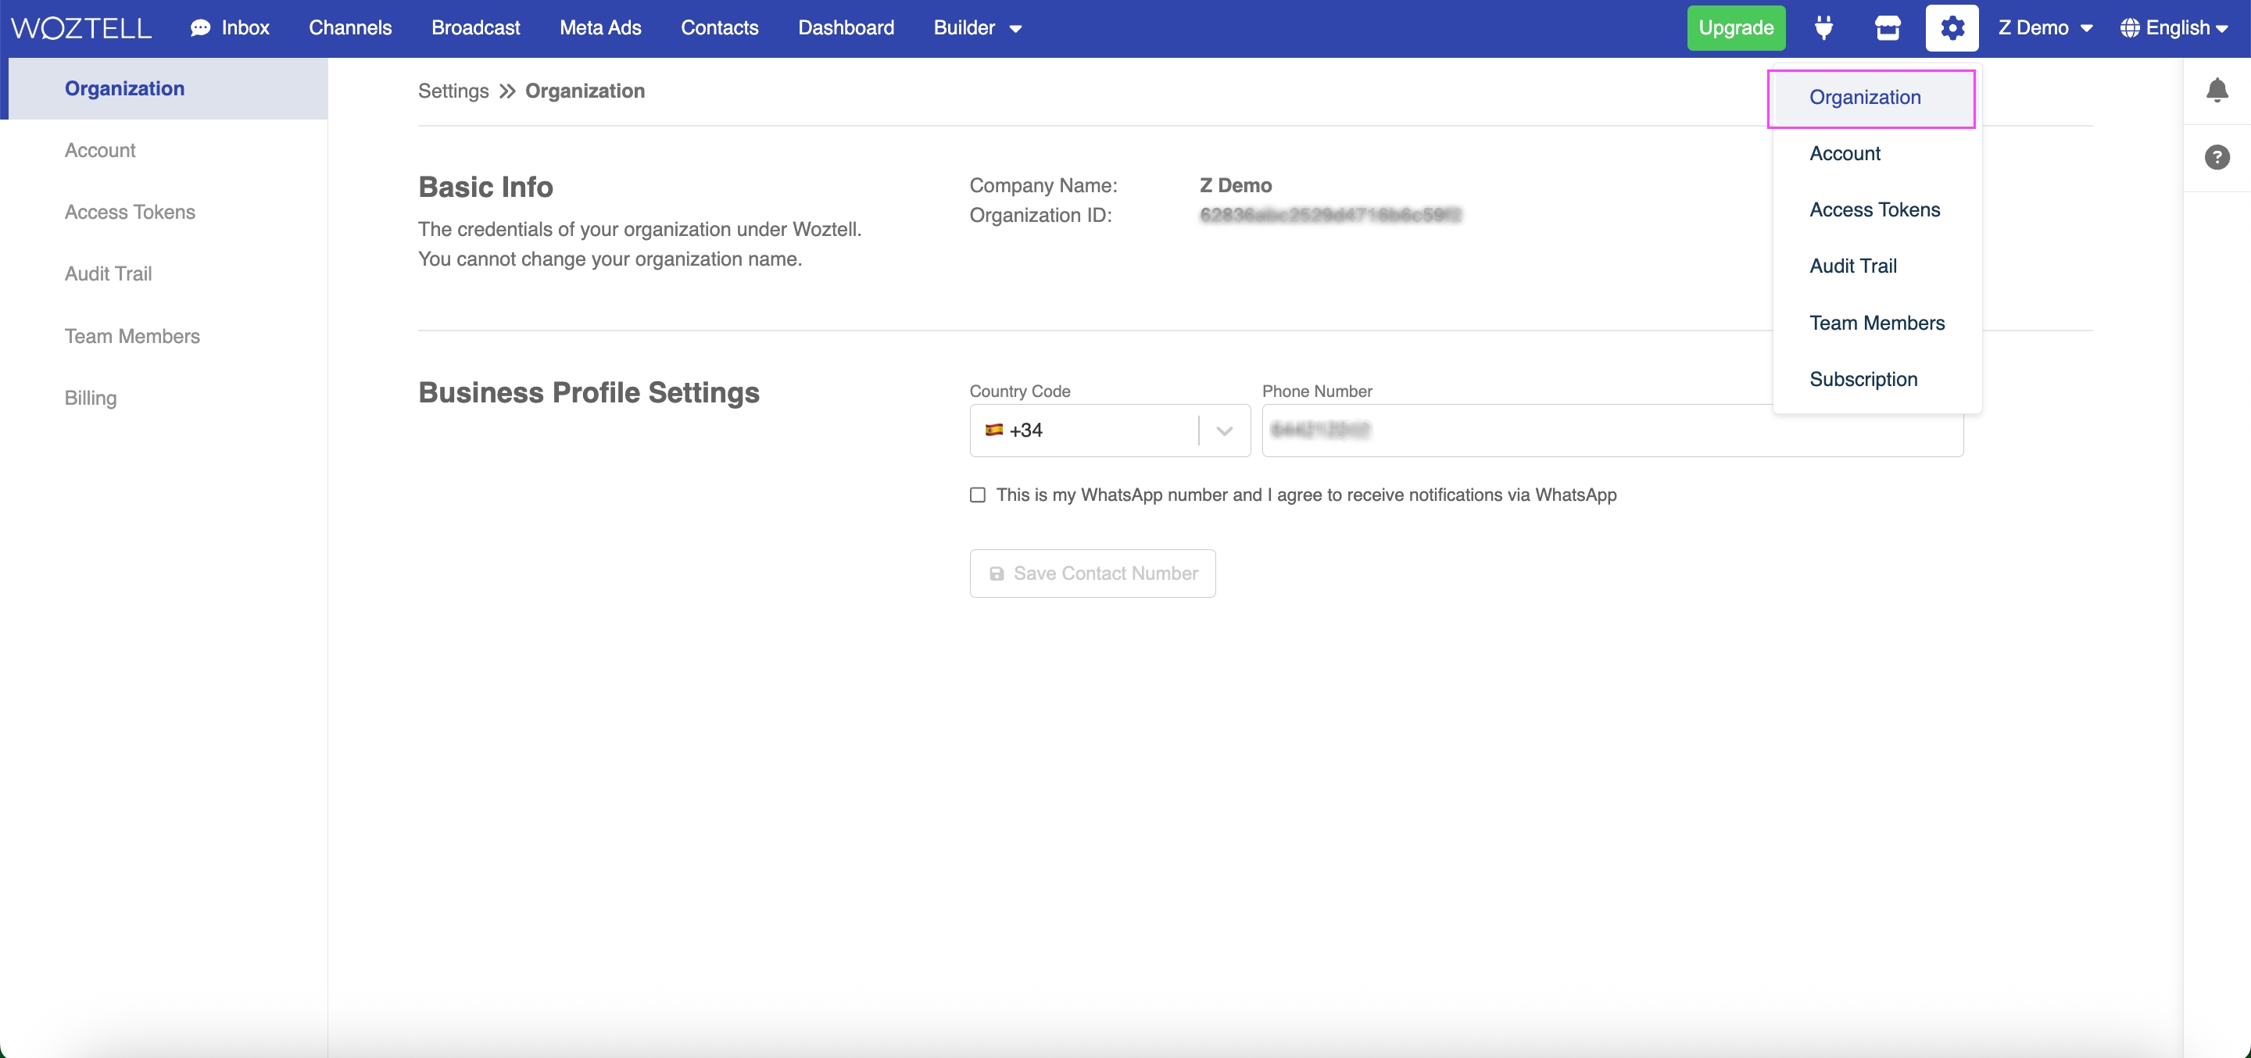Open Billing in left sidebar
The image size is (2251, 1058).
click(x=90, y=399)
